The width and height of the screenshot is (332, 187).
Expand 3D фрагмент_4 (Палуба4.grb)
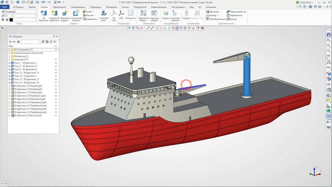pyautogui.click(x=9, y=89)
